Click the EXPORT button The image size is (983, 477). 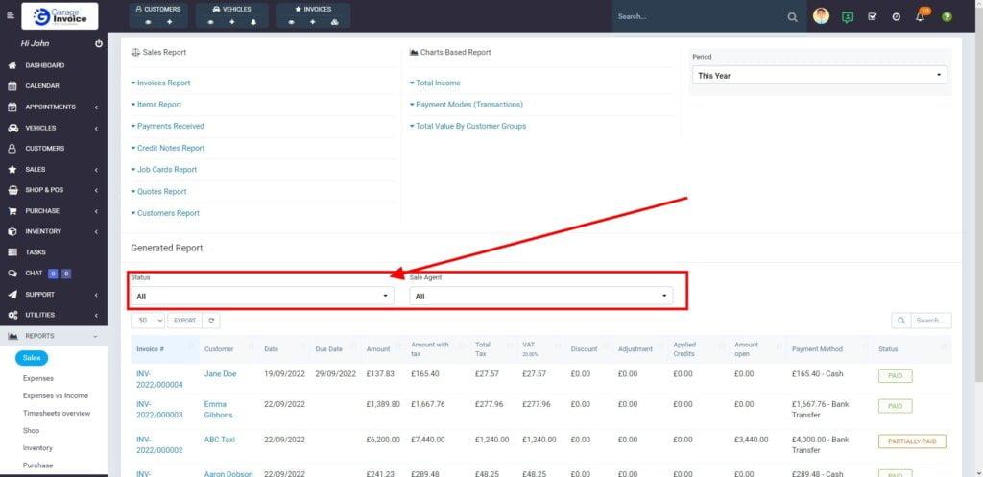[184, 321]
